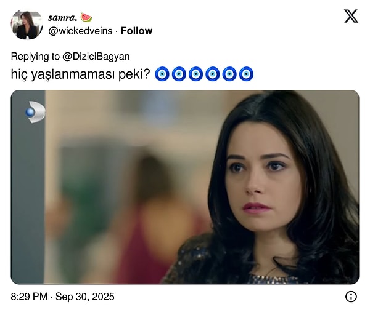
Task: Open the @wickedveins handle link
Action: pyautogui.click(x=80, y=31)
